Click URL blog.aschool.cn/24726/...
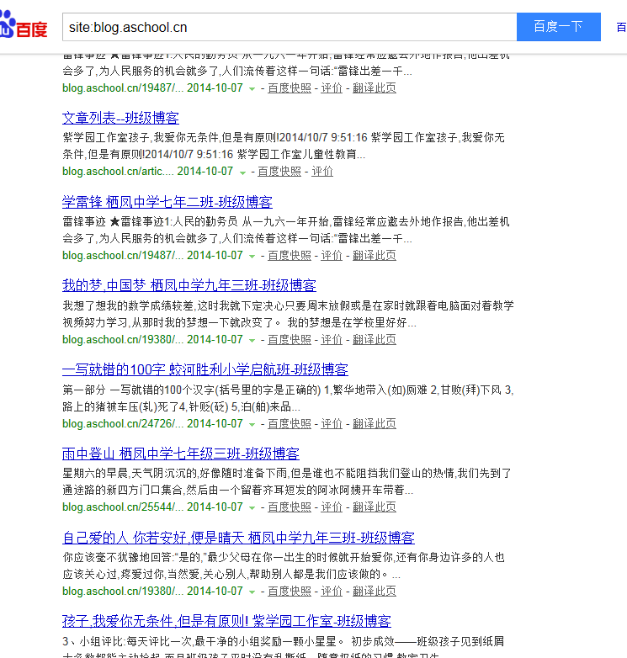The height and width of the screenshot is (658, 627). (x=123, y=423)
